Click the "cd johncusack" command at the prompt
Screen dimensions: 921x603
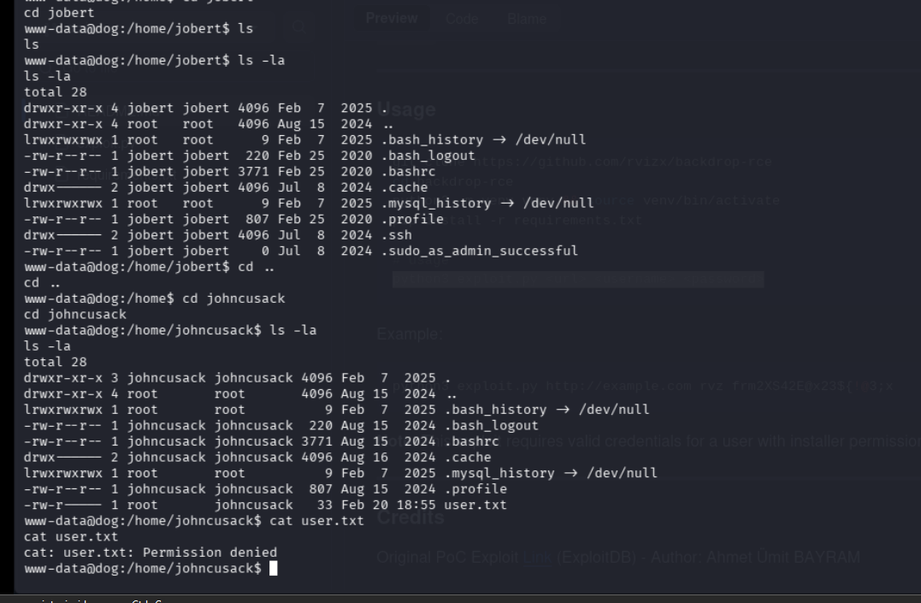(x=233, y=298)
